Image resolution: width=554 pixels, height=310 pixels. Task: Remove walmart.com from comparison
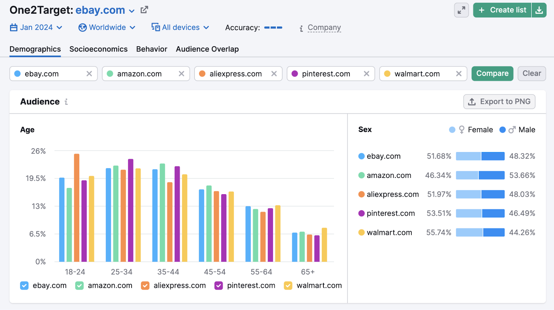(459, 74)
